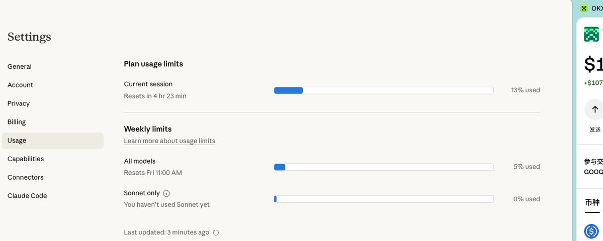603x241 pixels.
Task: Click the Sonnet only usage bar
Action: 383,199
